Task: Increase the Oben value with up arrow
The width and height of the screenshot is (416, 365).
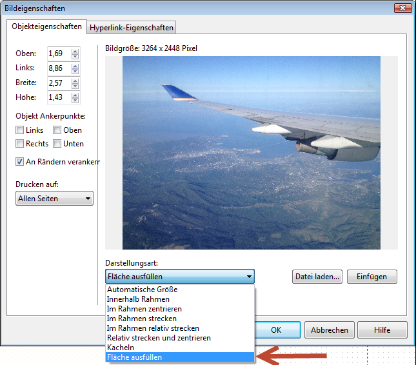Action: 75,50
